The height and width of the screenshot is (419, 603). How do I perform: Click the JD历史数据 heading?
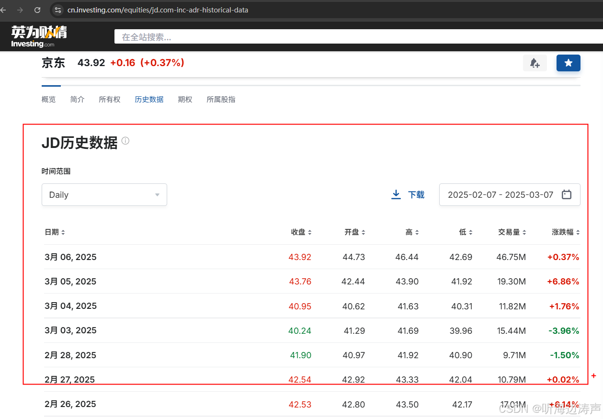pos(80,142)
